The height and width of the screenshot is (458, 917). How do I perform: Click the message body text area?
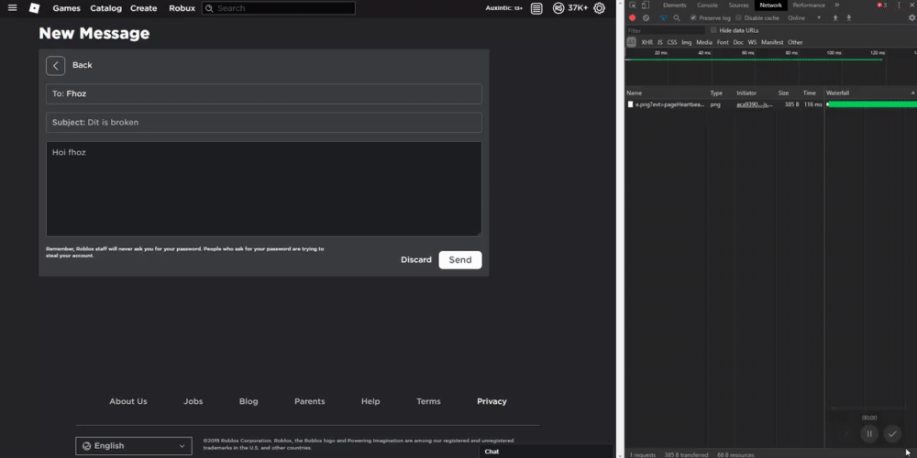click(264, 189)
